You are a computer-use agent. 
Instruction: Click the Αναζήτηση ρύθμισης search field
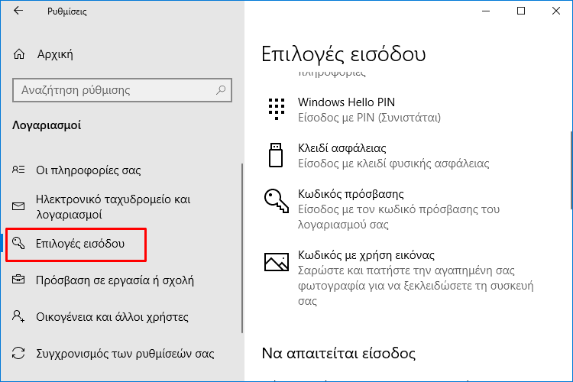(122, 90)
